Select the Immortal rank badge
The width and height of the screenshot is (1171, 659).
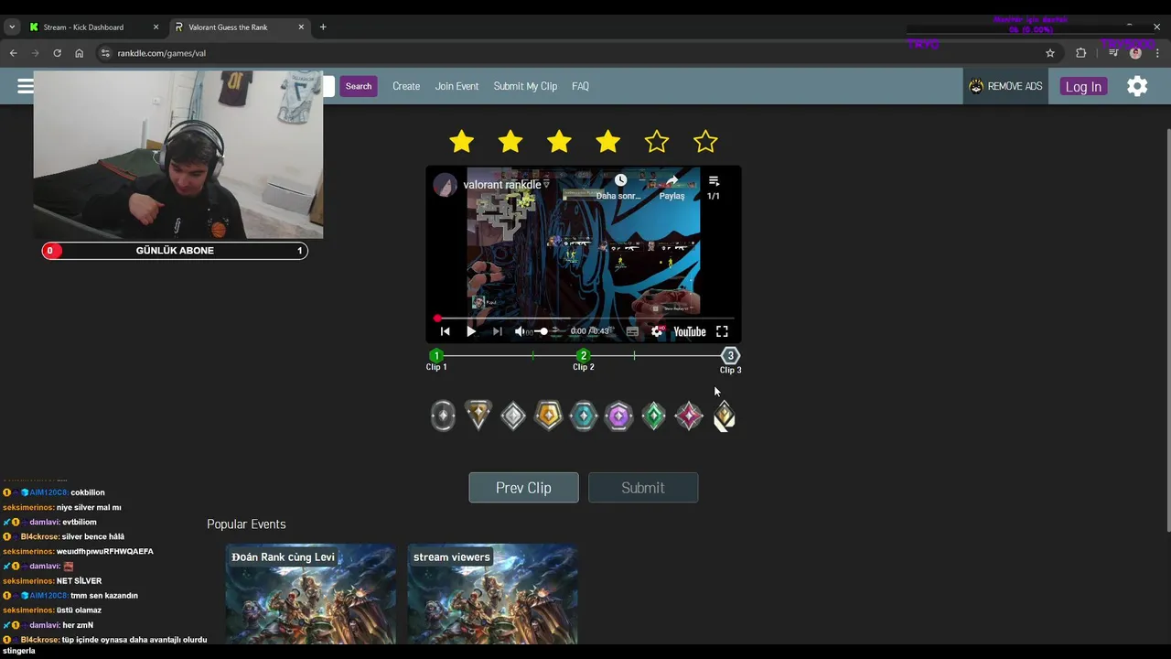[x=688, y=416]
